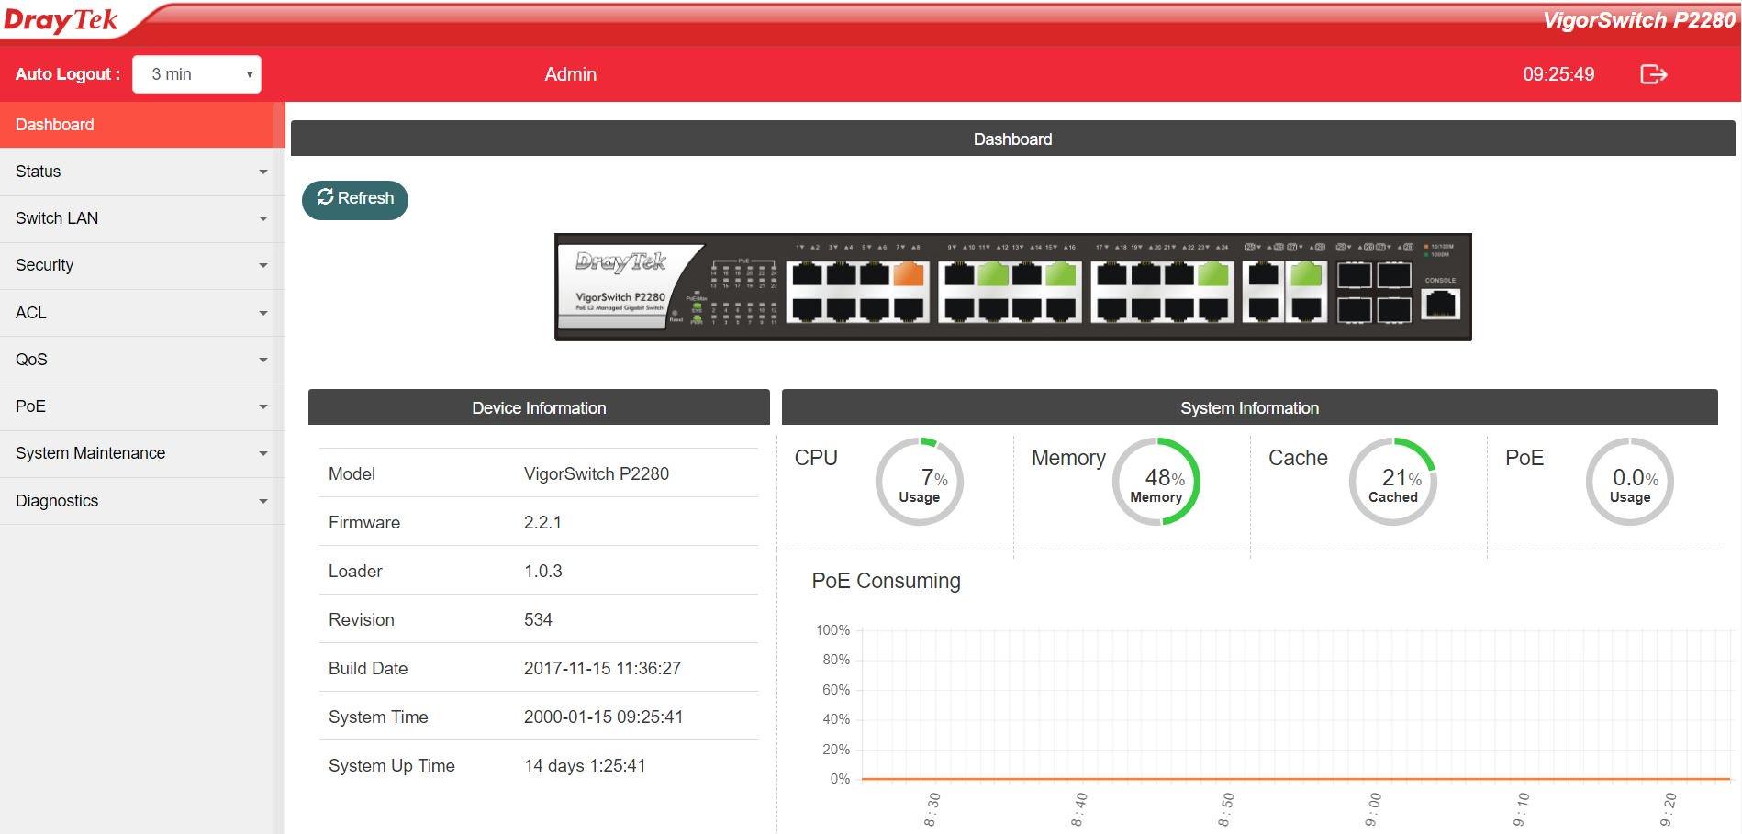The width and height of the screenshot is (1742, 834).
Task: Click the Model value VigorSwitch P2280
Action: (597, 473)
